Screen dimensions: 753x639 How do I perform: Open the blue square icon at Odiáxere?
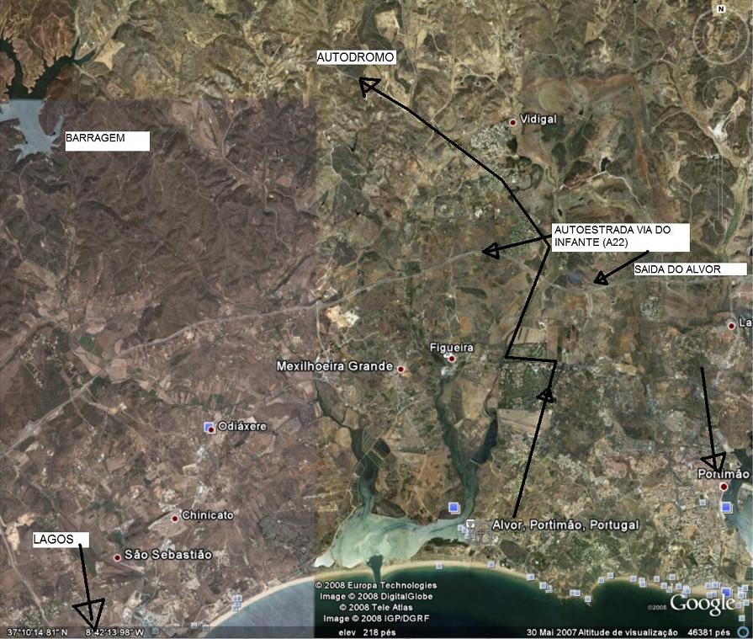click(209, 428)
